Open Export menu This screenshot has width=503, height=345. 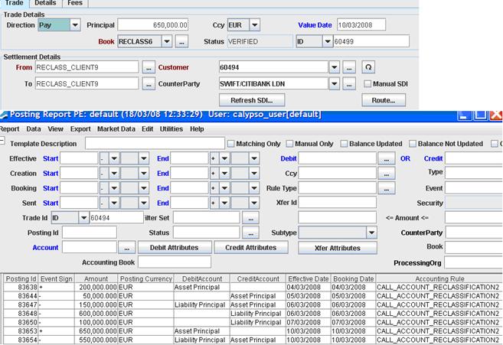(x=80, y=129)
